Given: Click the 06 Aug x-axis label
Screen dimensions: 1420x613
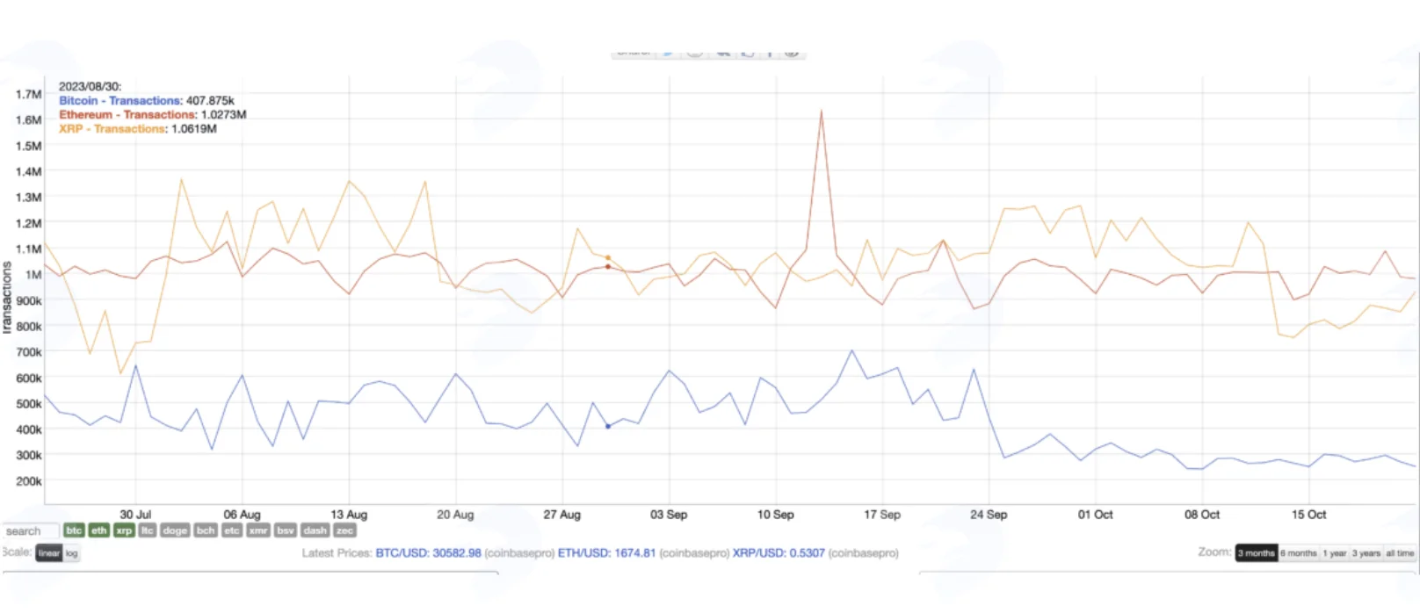Looking at the screenshot, I should point(242,515).
